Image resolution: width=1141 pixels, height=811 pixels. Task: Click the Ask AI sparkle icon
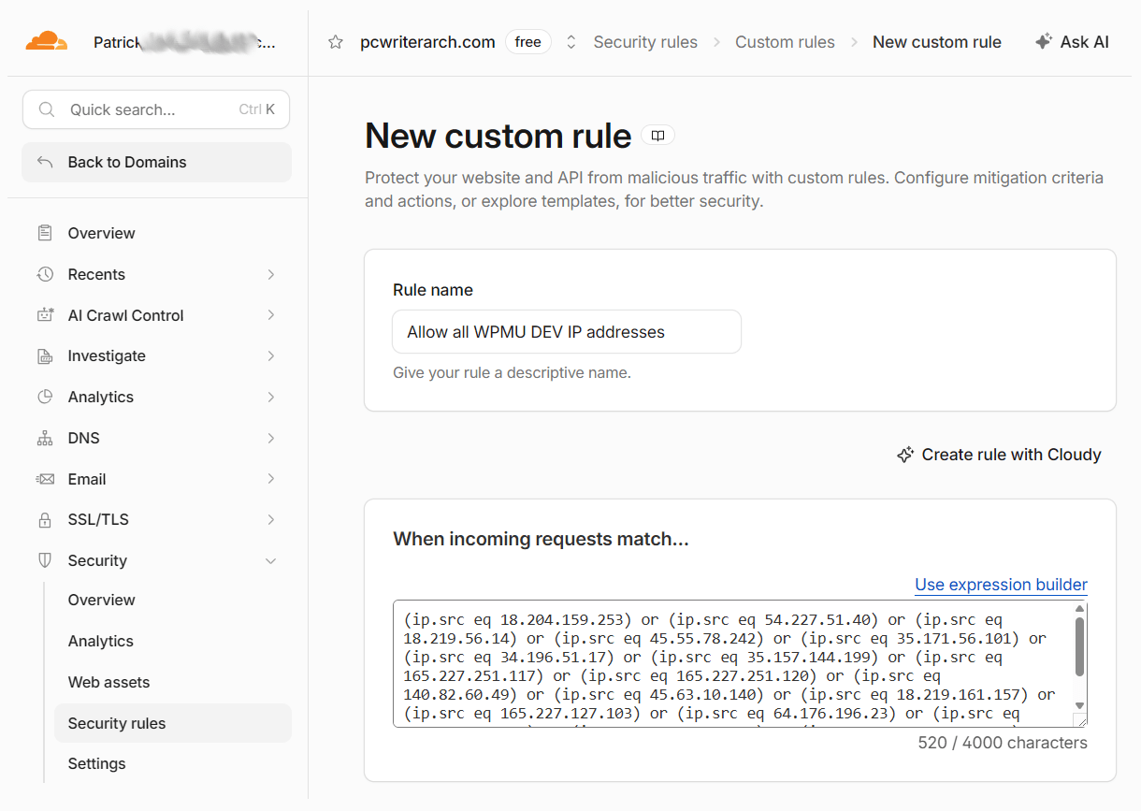pyautogui.click(x=1044, y=41)
